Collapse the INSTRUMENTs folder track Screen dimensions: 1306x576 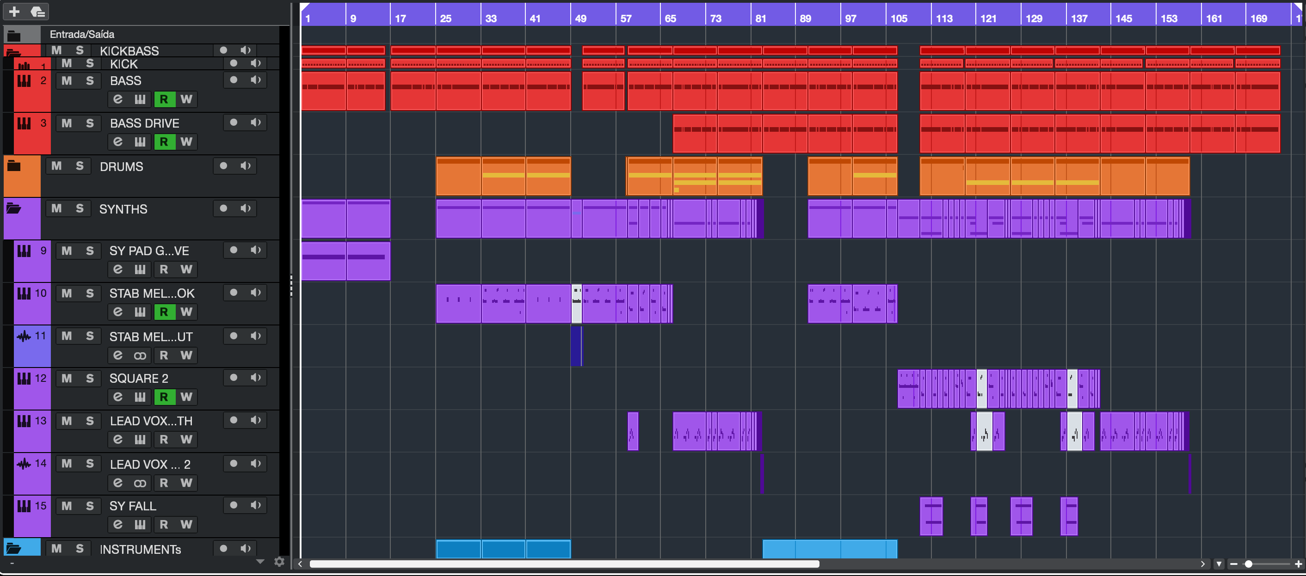point(14,548)
